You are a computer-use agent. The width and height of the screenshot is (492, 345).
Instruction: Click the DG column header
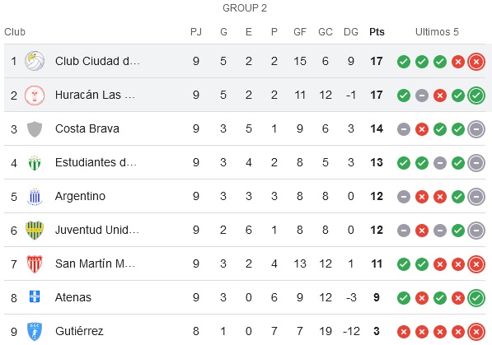click(x=351, y=32)
